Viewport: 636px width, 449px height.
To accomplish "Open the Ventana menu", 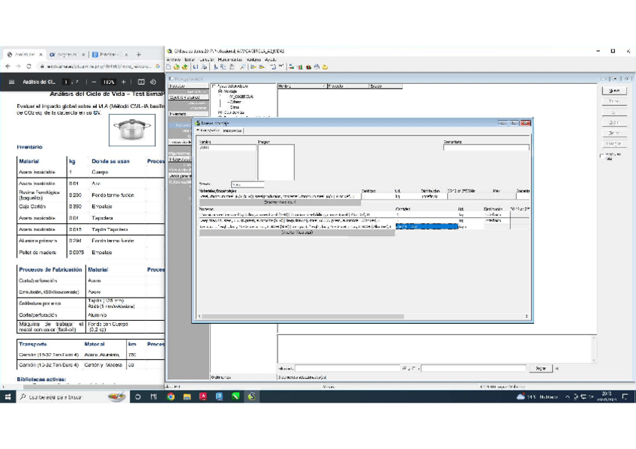I will pos(253,59).
